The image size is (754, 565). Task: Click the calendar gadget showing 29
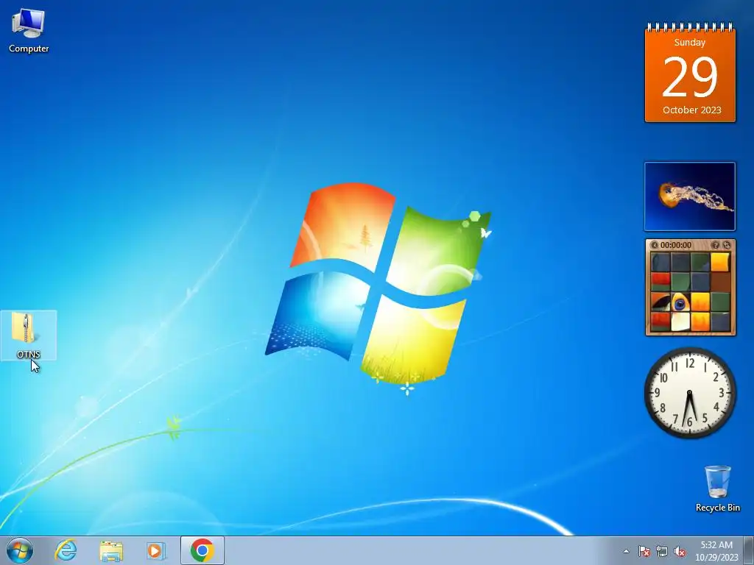coord(690,73)
